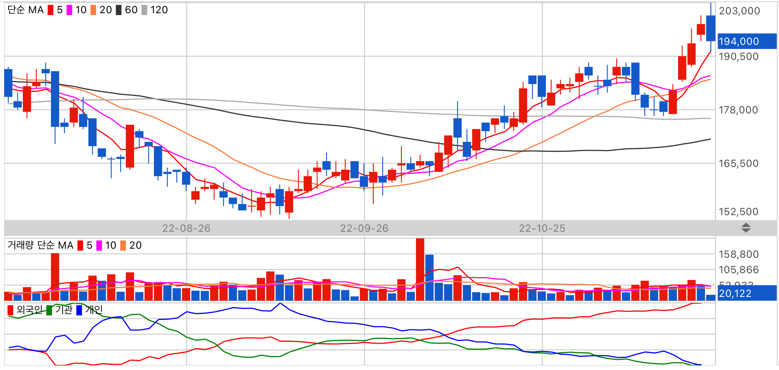Select the 거래량 단순 MA legend label

(x=40, y=245)
